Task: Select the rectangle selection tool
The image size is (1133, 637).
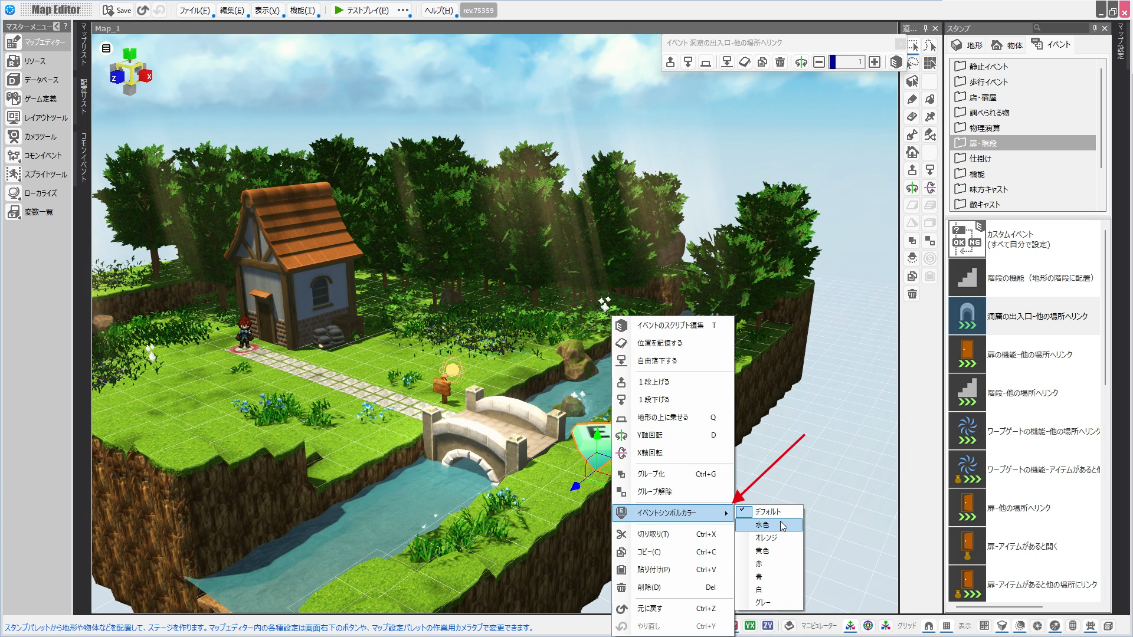Action: point(912,45)
